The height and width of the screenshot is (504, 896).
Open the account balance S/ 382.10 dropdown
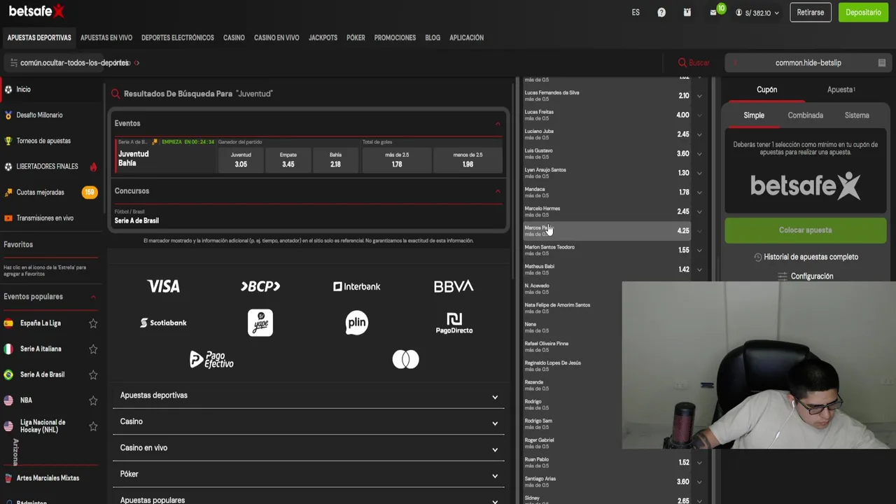pos(757,13)
